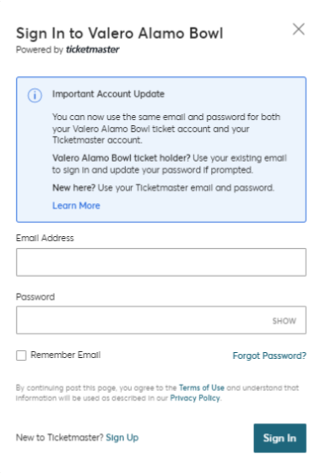
Task: Submit with the Sign In button
Action: 279,438
